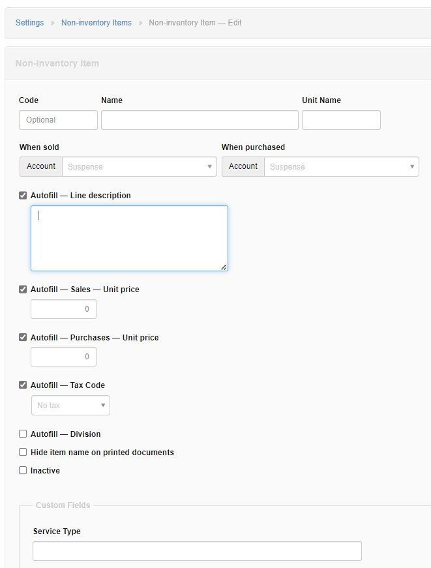
Task: Mark the item as Inactive
Action: point(22,470)
